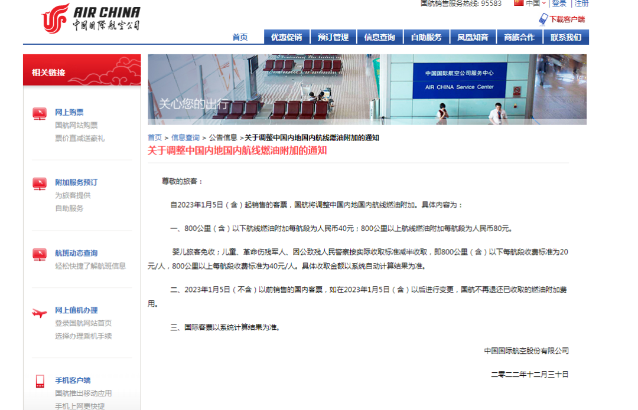Open the 手机客户端 sidebar link
Viewport: 638px width, 410px height.
tap(73, 381)
